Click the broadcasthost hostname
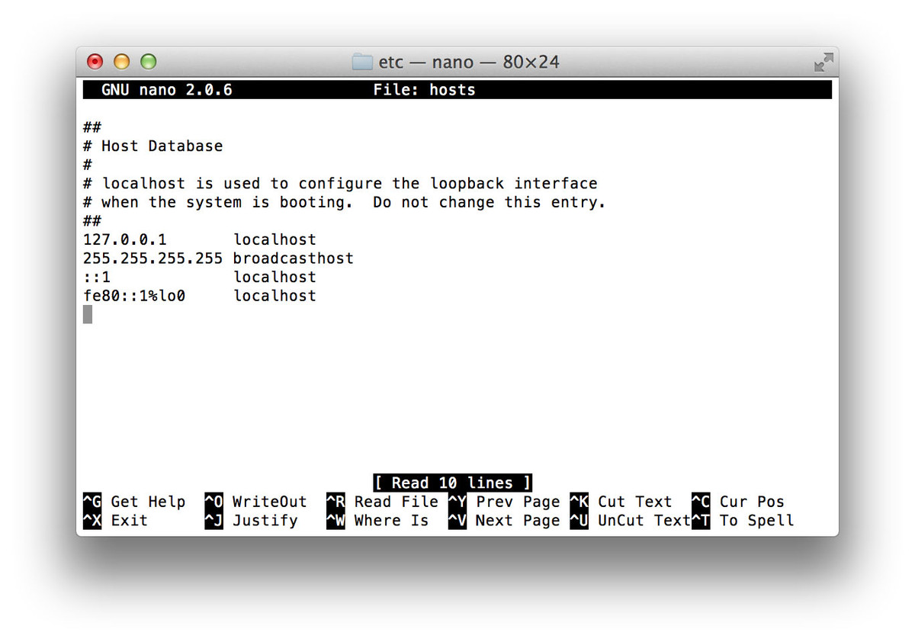Screen dimensions: 915x642 click(294, 258)
